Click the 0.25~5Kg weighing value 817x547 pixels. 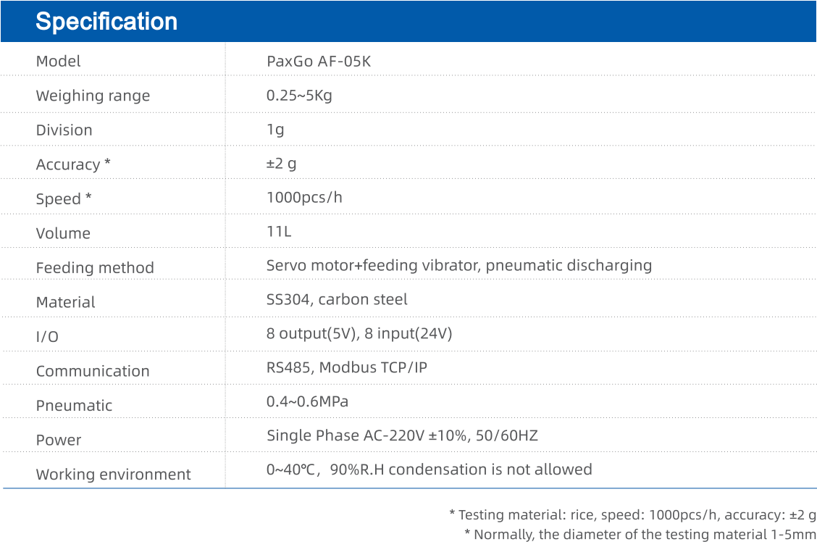(299, 96)
